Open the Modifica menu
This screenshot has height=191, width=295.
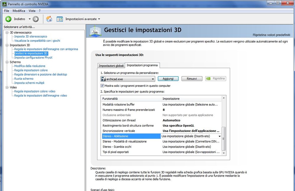click(x=19, y=11)
